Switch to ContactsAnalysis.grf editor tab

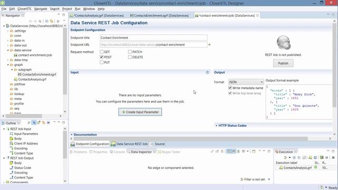point(97,15)
